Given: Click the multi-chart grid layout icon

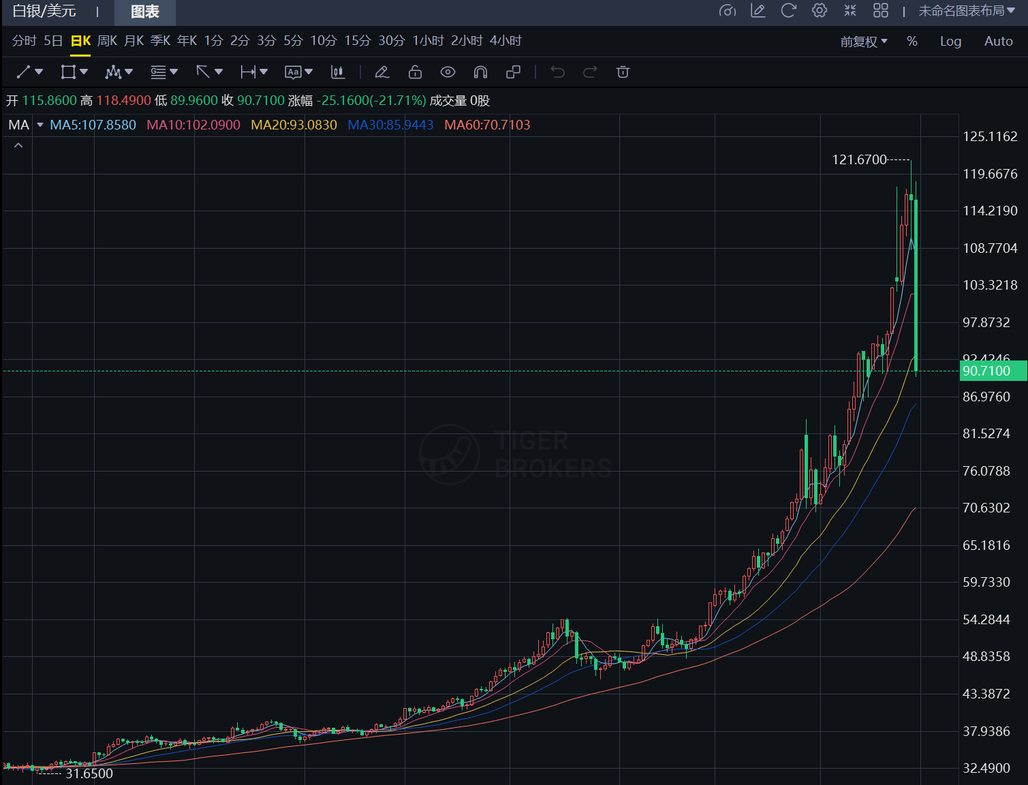Looking at the screenshot, I should point(881,11).
